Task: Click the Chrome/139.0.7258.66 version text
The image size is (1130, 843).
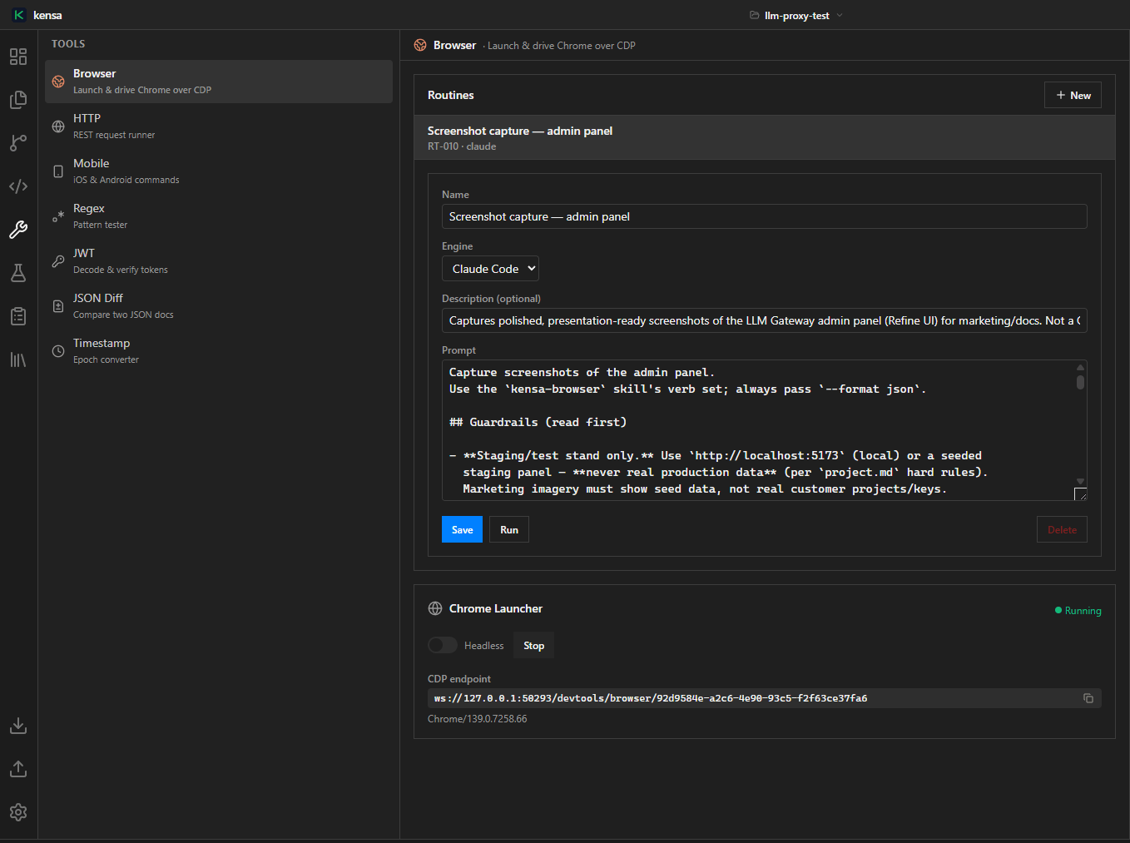Action: tap(478, 719)
